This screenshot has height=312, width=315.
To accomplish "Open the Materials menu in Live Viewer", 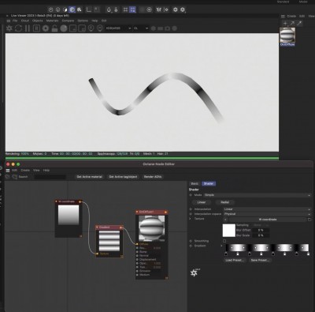I will pos(52,21).
